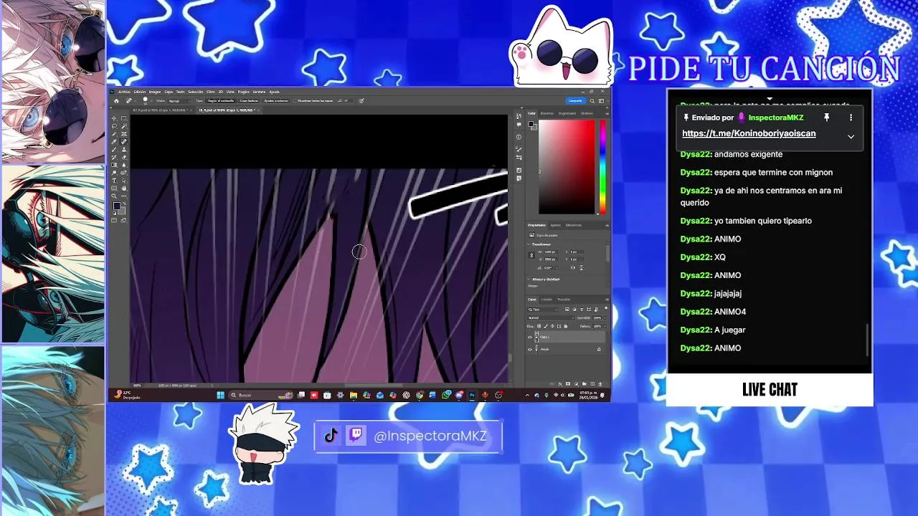
Task: Select the Frame tool
Action: (x=124, y=134)
